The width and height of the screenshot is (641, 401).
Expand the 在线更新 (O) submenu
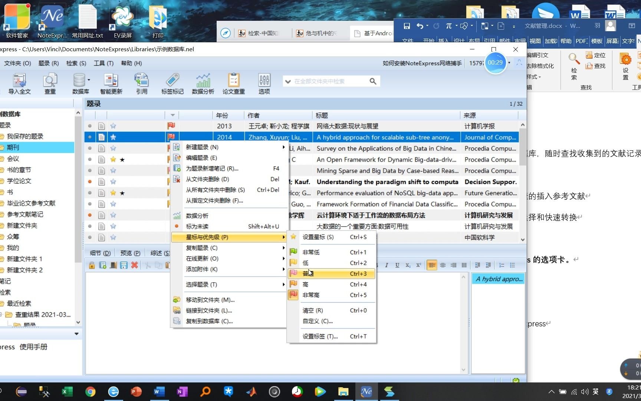click(229, 258)
